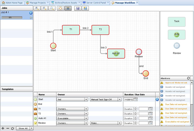This screenshot has width=194, height=131.
Task: Click the Review Duration stepper
Action: pyautogui.click(x=135, y=123)
